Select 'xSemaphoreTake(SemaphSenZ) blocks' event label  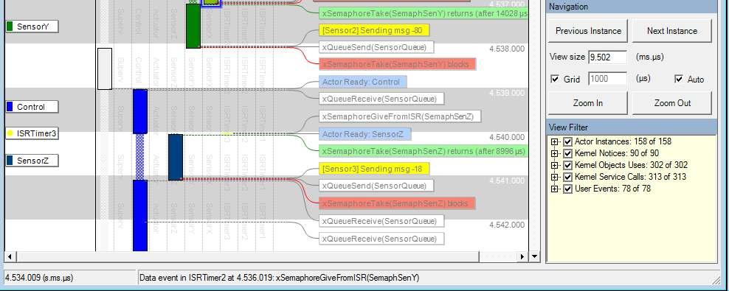coord(397,203)
